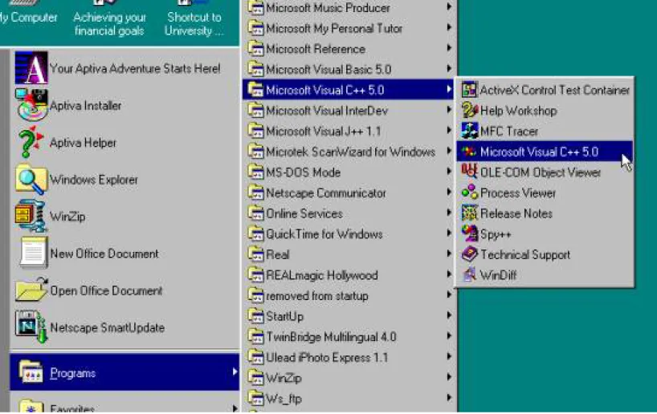This screenshot has width=657, height=414.
Task: Click the New Office Document page icon
Action: point(33,253)
